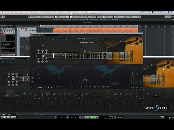Click the blue target circle icon in the background plugin
174x130 pixels.
25,94
